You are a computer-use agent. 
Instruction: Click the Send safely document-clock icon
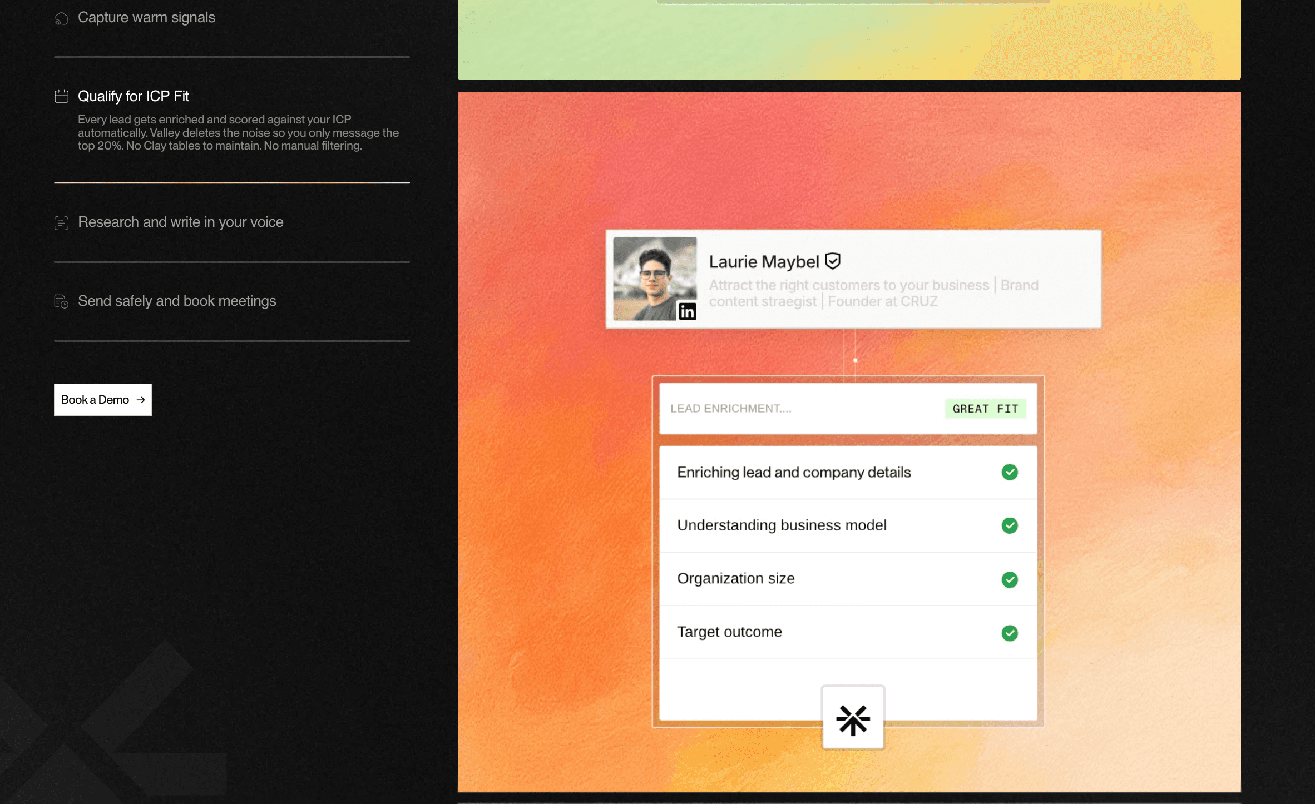pyautogui.click(x=61, y=301)
